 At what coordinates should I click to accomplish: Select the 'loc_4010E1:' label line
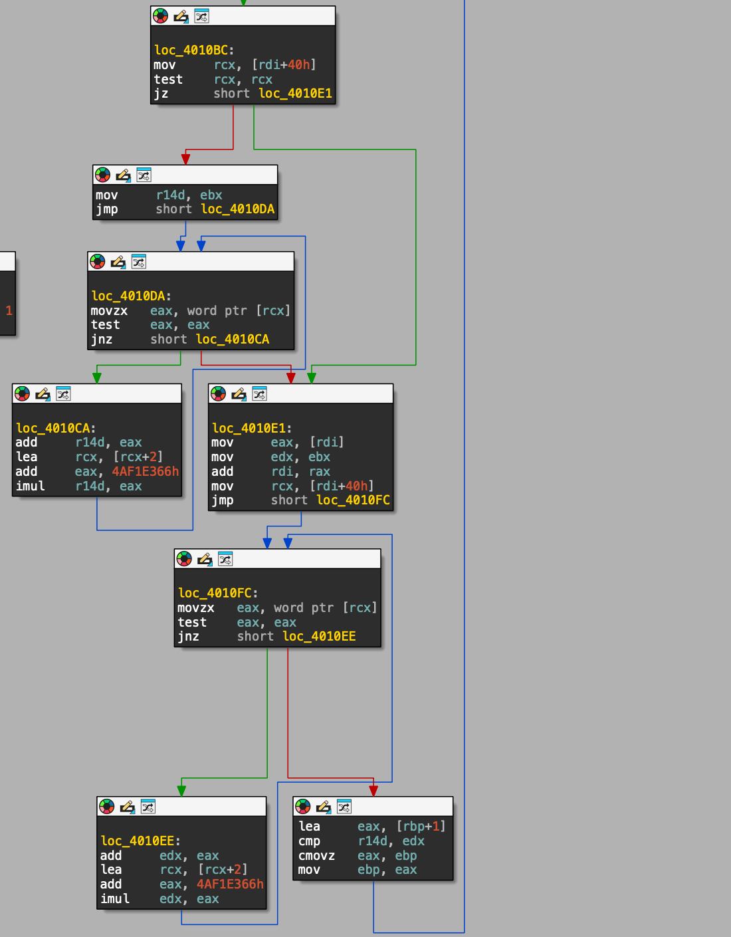pos(252,428)
